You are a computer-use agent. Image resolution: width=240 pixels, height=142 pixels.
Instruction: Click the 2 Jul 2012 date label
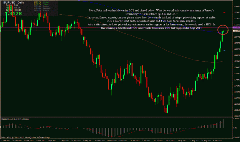[x=146, y=140]
